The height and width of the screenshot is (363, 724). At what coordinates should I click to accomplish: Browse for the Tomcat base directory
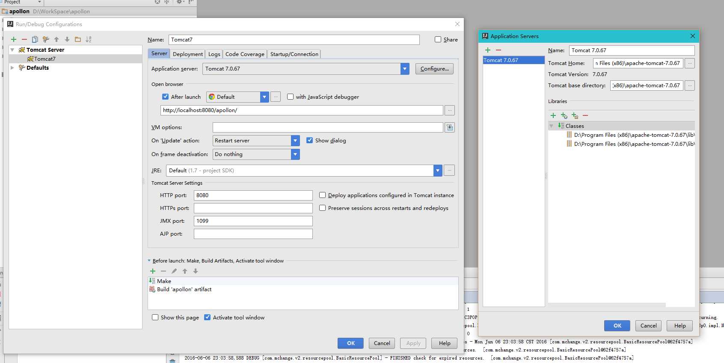click(x=690, y=86)
